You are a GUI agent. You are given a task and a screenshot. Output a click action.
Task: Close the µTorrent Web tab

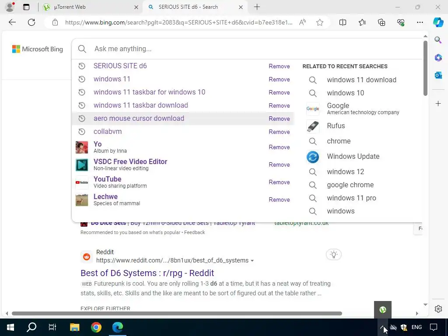click(136, 7)
